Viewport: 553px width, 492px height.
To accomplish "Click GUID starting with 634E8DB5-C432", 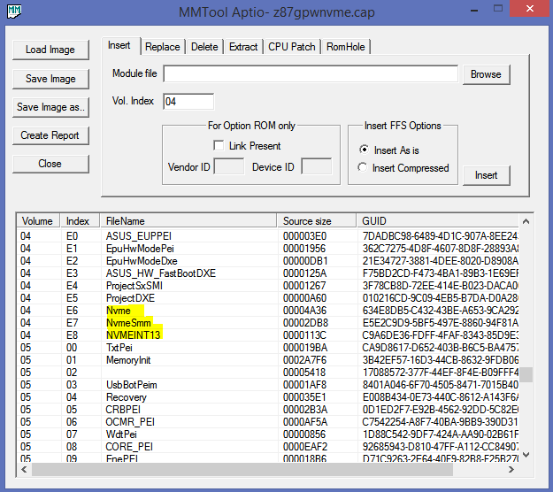I will point(440,311).
